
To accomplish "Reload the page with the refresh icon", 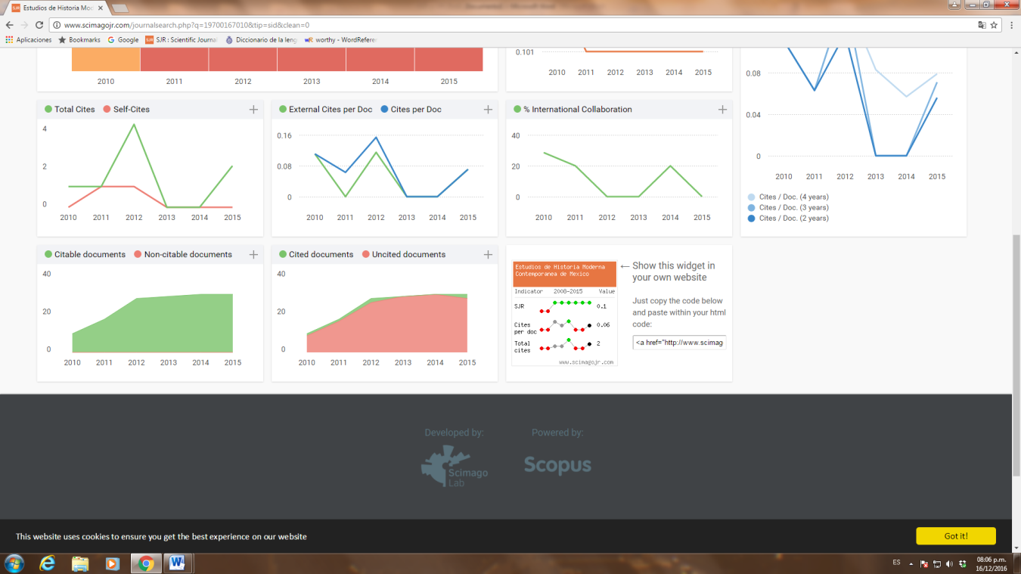I will coord(39,25).
